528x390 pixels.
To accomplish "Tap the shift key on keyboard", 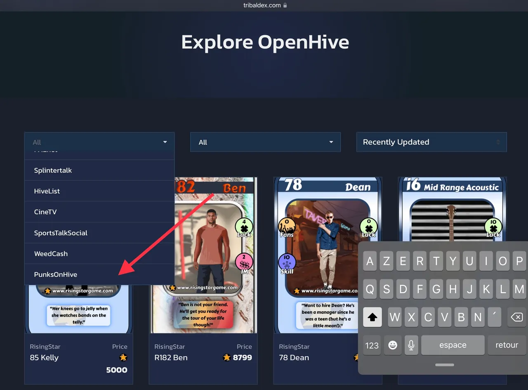I will point(372,317).
